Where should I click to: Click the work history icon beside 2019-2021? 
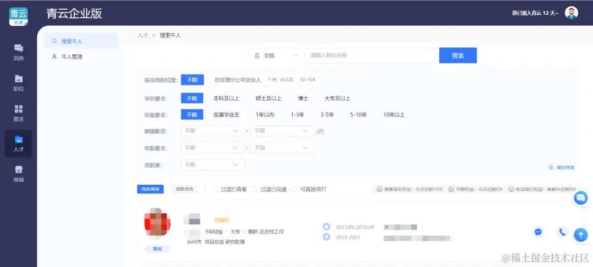[326, 237]
